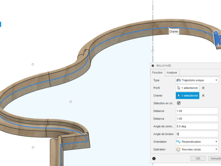Viewport: 221px width, 166px height.
Task: Toggle the Sélection en chaîne checkbox
Action: pos(179,103)
